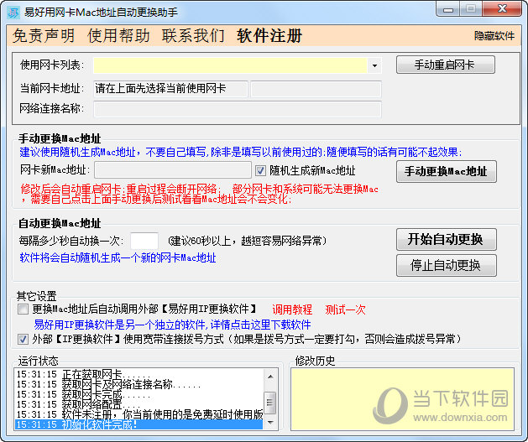528x442 pixels.
Task: Close the window
Action: click(502, 8)
